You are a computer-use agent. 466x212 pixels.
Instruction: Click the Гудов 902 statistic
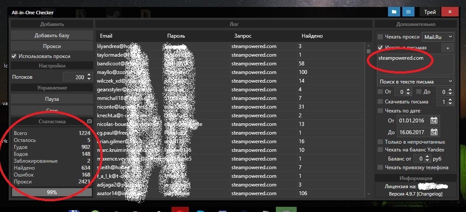point(52,147)
